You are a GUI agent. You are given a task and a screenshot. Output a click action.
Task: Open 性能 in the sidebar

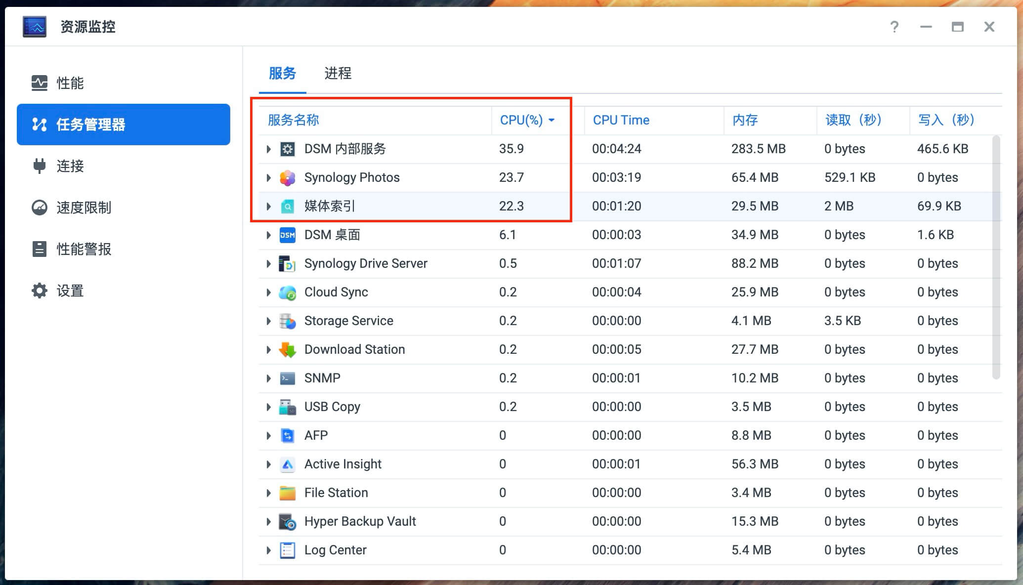coord(124,83)
